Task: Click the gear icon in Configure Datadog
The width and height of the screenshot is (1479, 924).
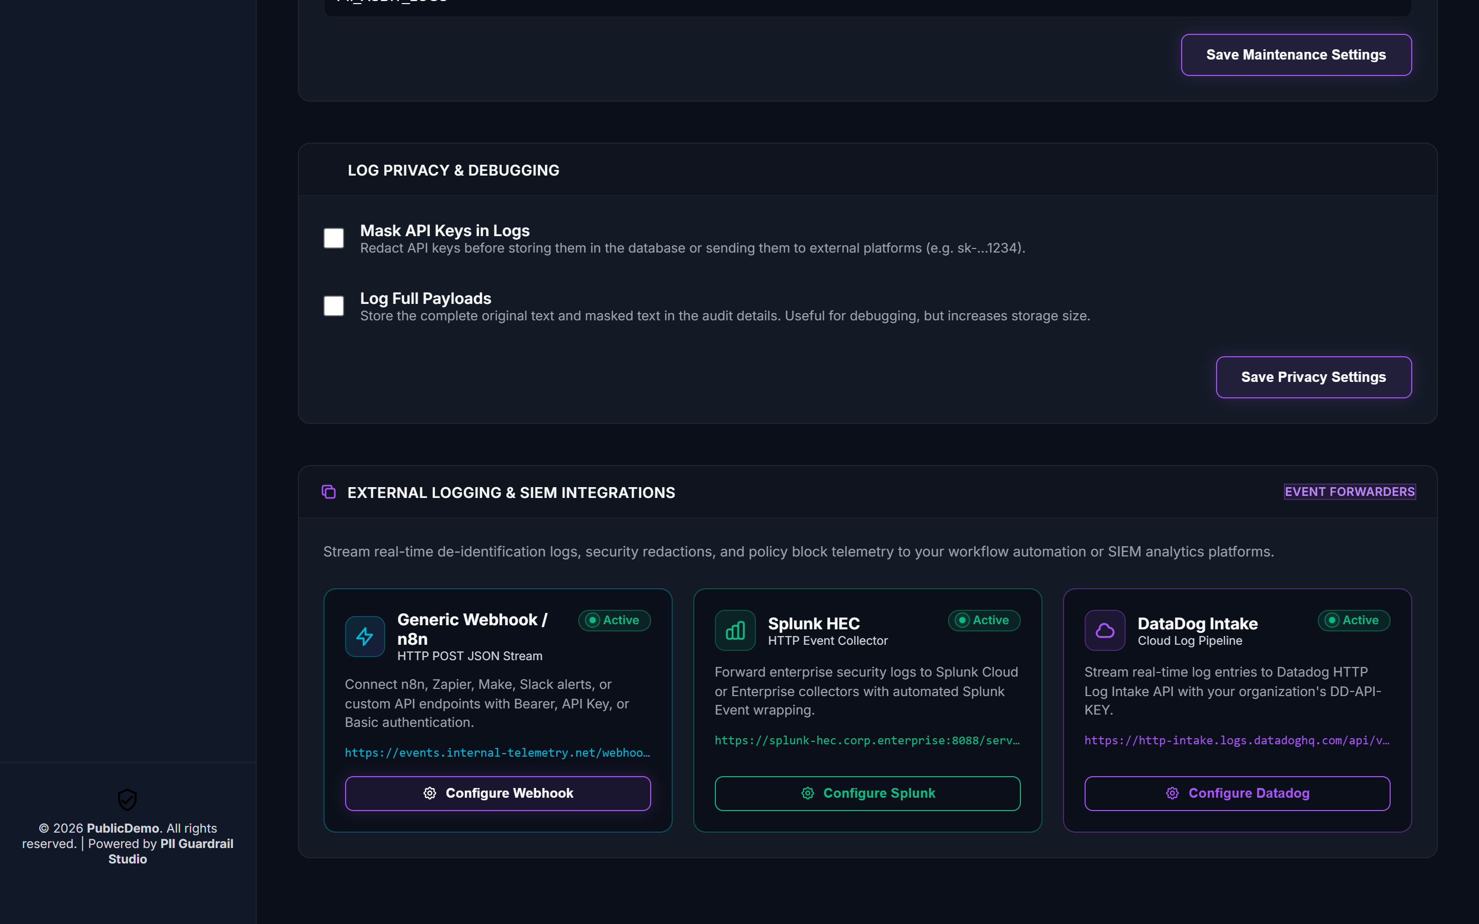Action: [x=1172, y=793]
